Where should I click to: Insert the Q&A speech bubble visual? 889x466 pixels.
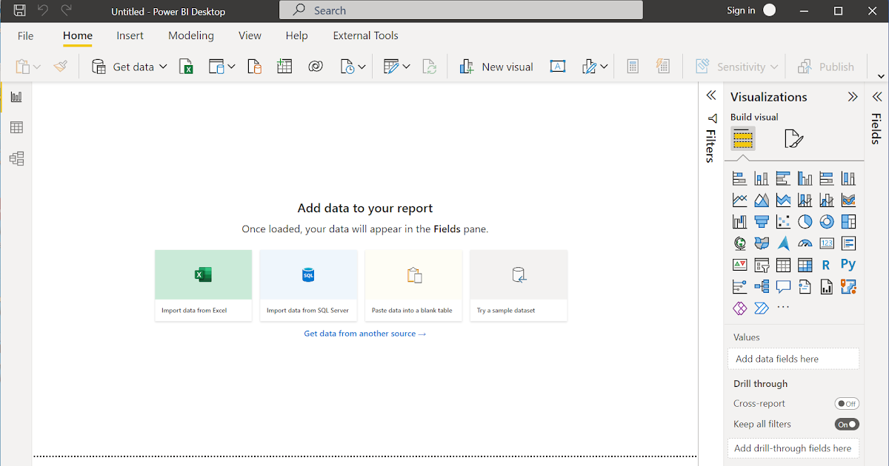(x=783, y=286)
